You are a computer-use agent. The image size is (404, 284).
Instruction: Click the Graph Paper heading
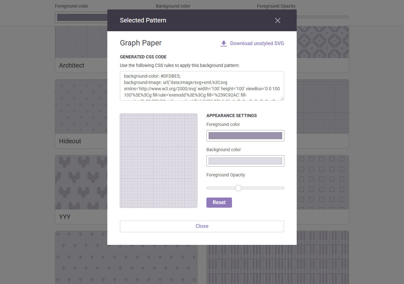(x=141, y=43)
